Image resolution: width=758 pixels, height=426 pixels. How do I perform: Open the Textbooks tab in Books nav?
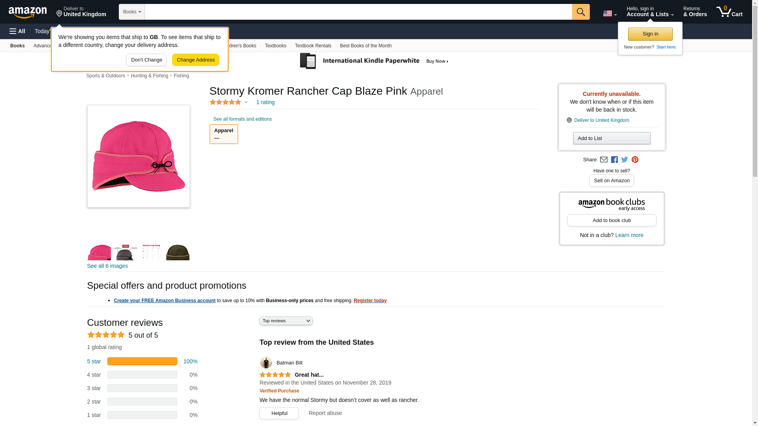[275, 46]
